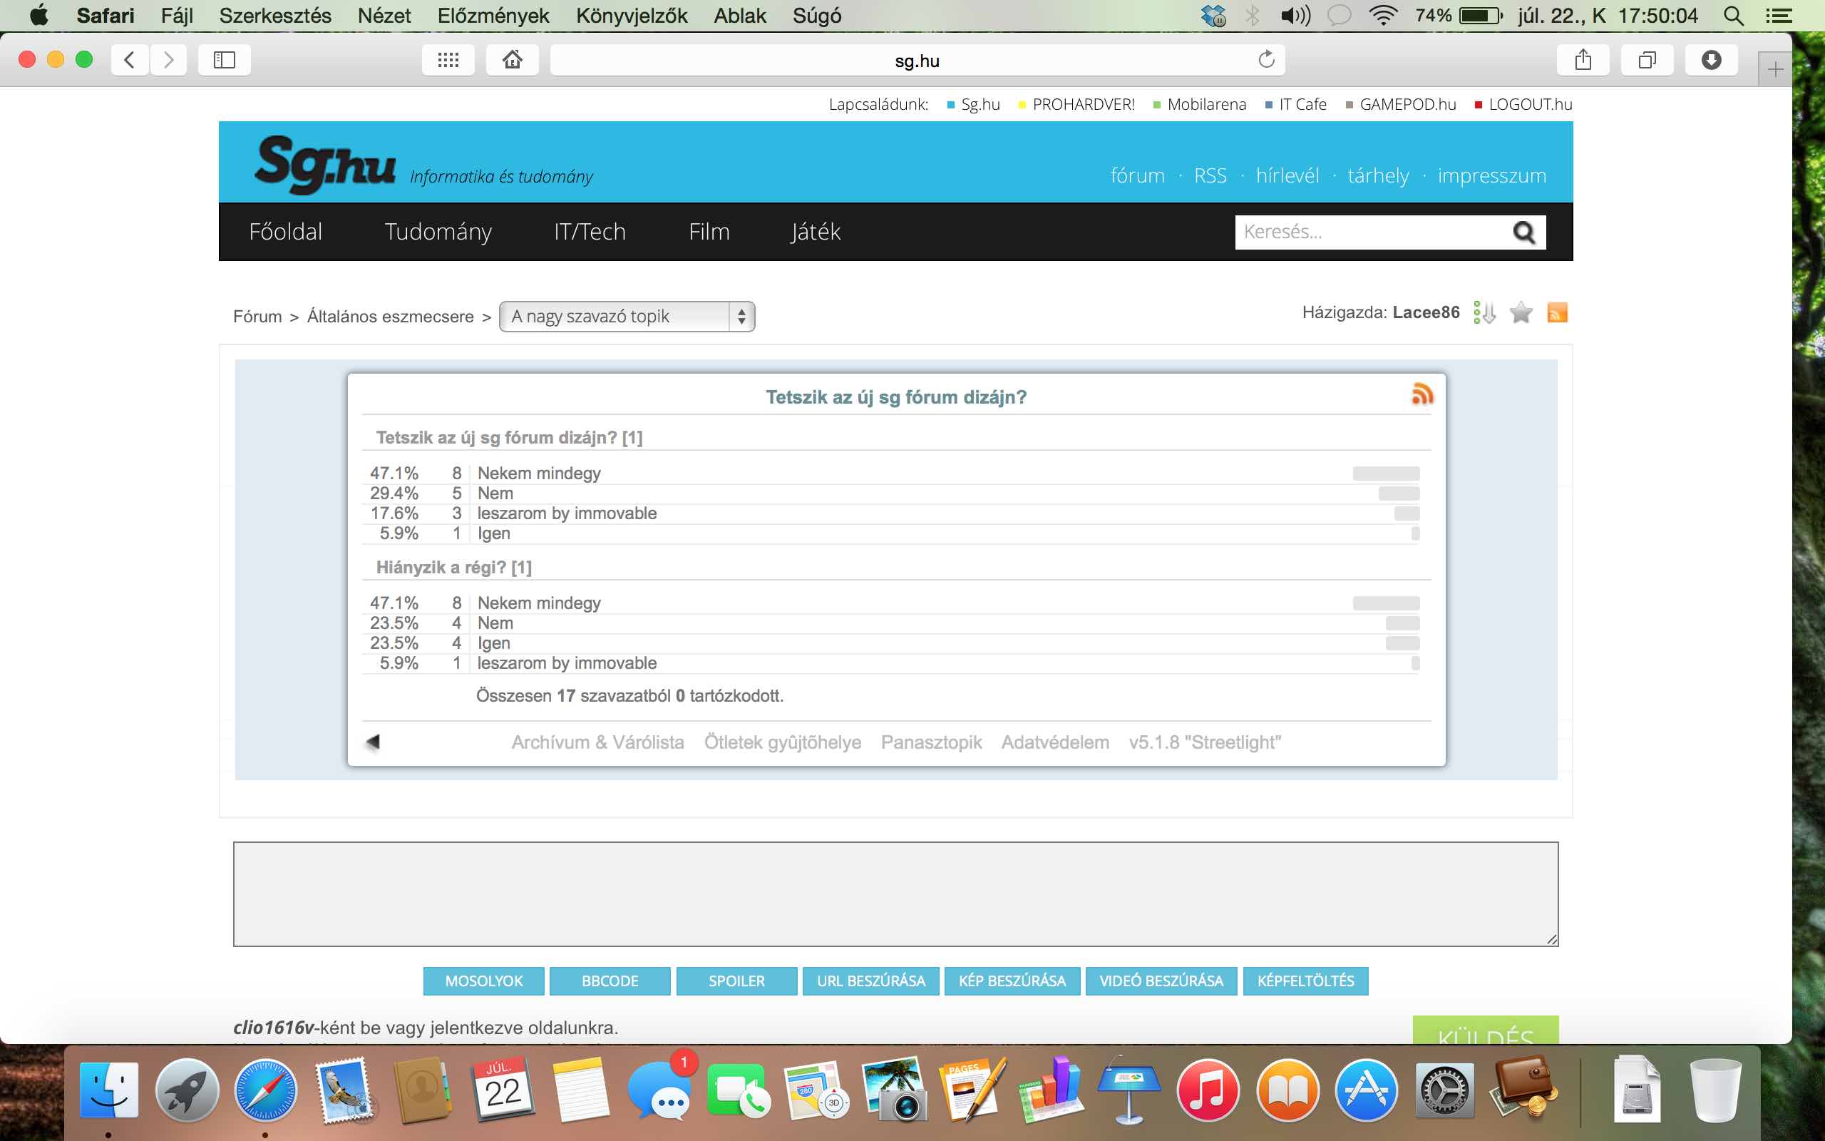1825x1141 pixels.
Task: Open the Könyvjelzők menu
Action: pyautogui.click(x=631, y=16)
